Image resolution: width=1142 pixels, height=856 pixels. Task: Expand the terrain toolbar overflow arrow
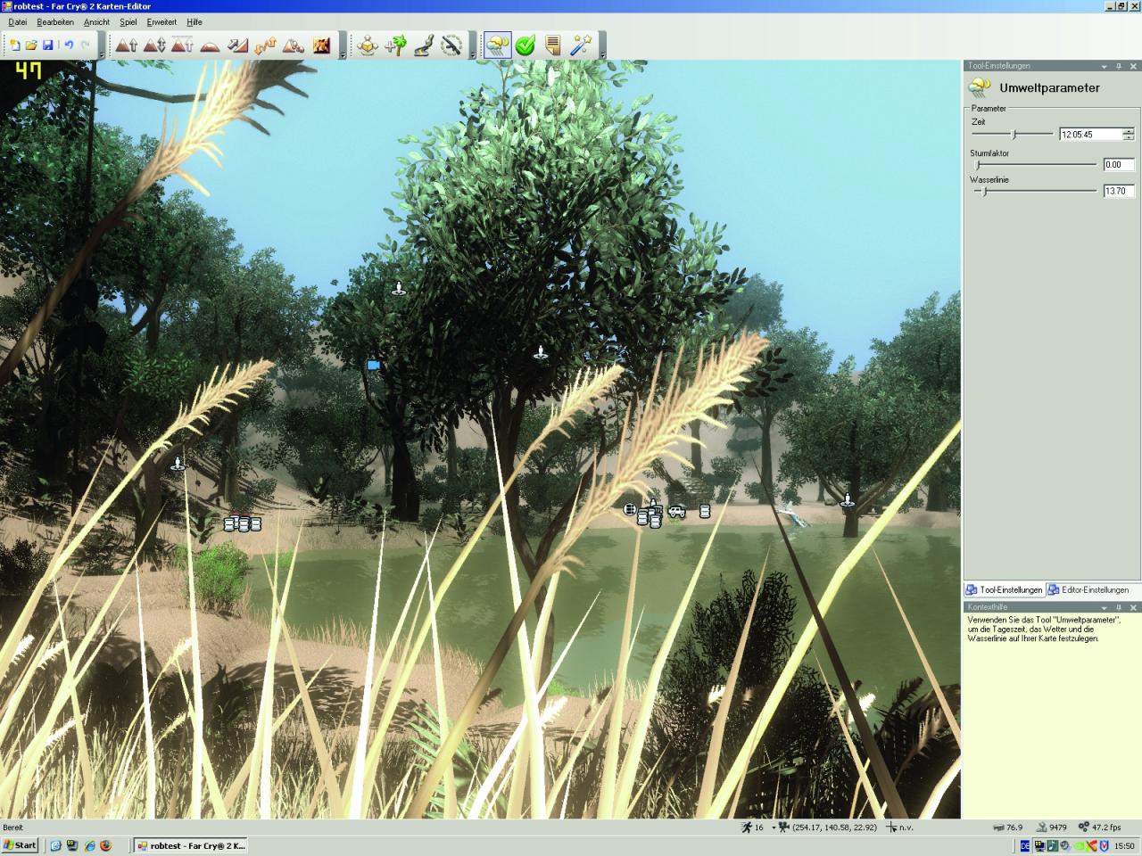coord(343,53)
